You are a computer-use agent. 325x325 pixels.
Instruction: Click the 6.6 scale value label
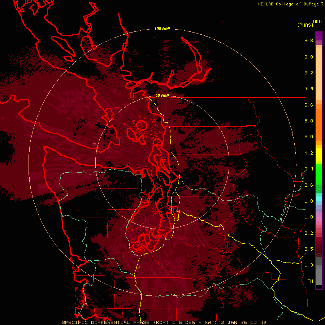pyautogui.click(x=309, y=105)
